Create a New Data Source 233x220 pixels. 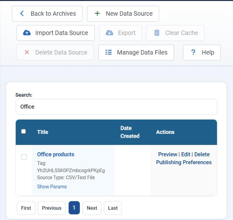coord(123,13)
